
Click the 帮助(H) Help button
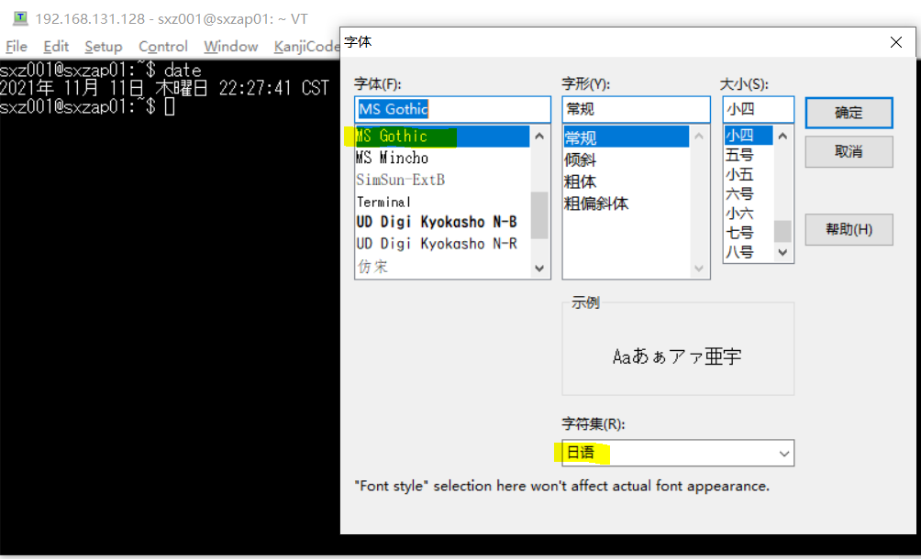pyautogui.click(x=849, y=229)
